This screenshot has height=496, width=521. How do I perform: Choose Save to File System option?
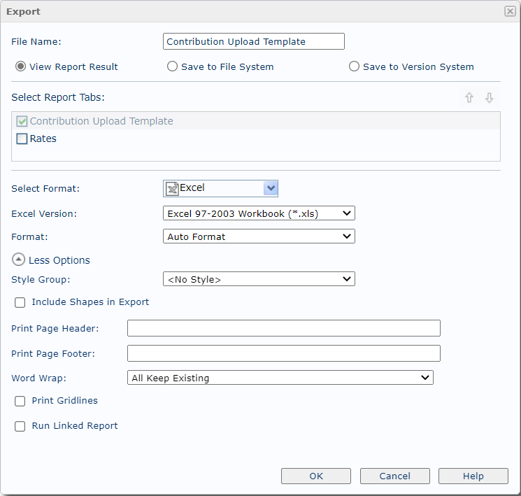pyautogui.click(x=172, y=66)
